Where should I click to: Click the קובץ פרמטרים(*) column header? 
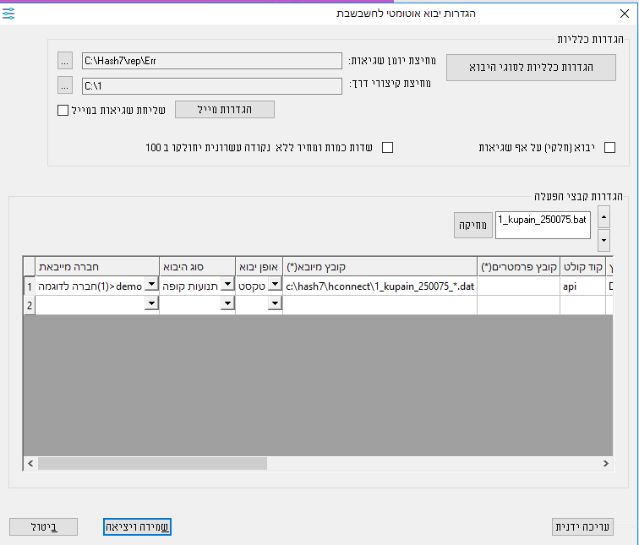pyautogui.click(x=518, y=267)
